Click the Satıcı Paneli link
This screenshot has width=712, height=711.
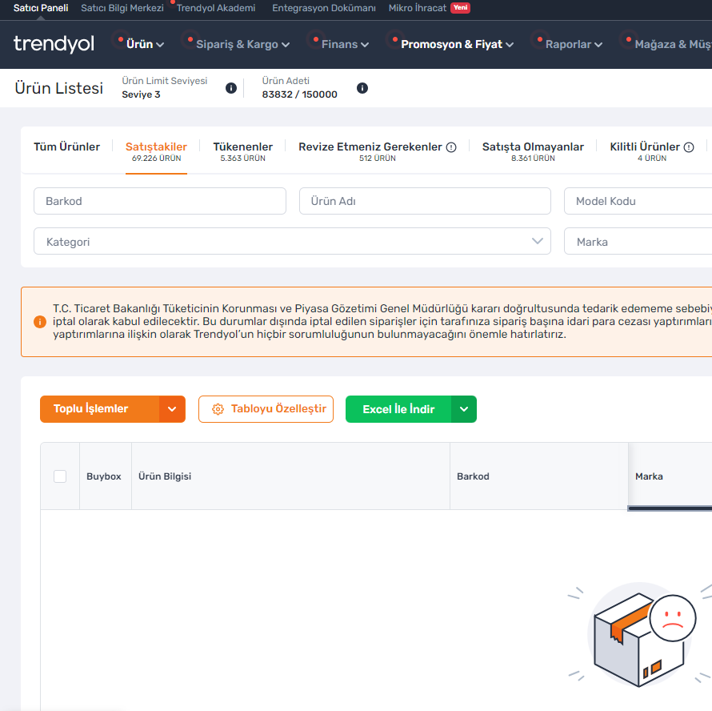click(x=41, y=8)
